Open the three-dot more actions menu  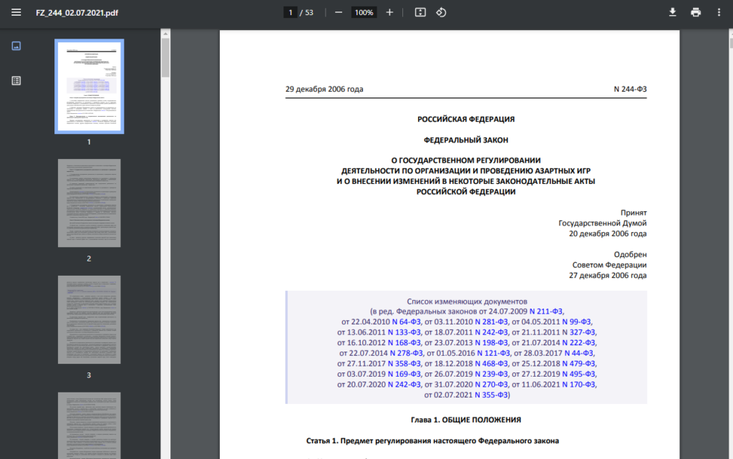coord(719,13)
